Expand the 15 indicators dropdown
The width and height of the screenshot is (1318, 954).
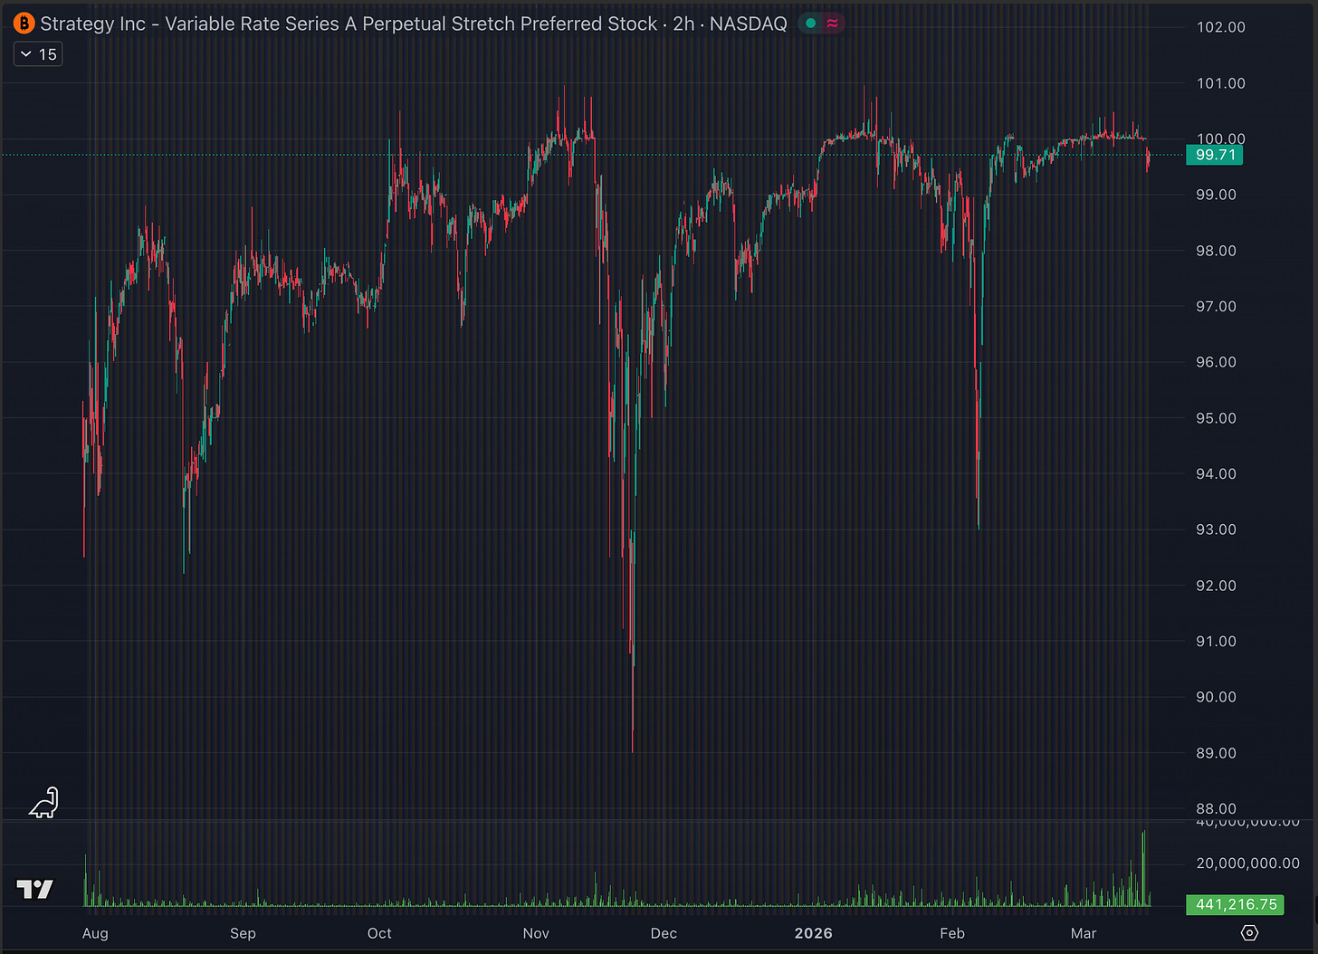coord(38,54)
